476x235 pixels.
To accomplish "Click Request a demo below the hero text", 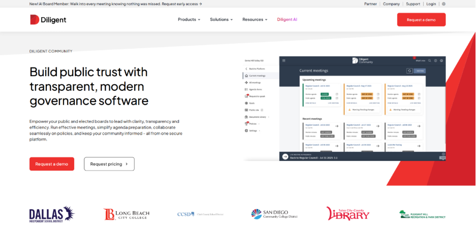I will click(x=51, y=164).
